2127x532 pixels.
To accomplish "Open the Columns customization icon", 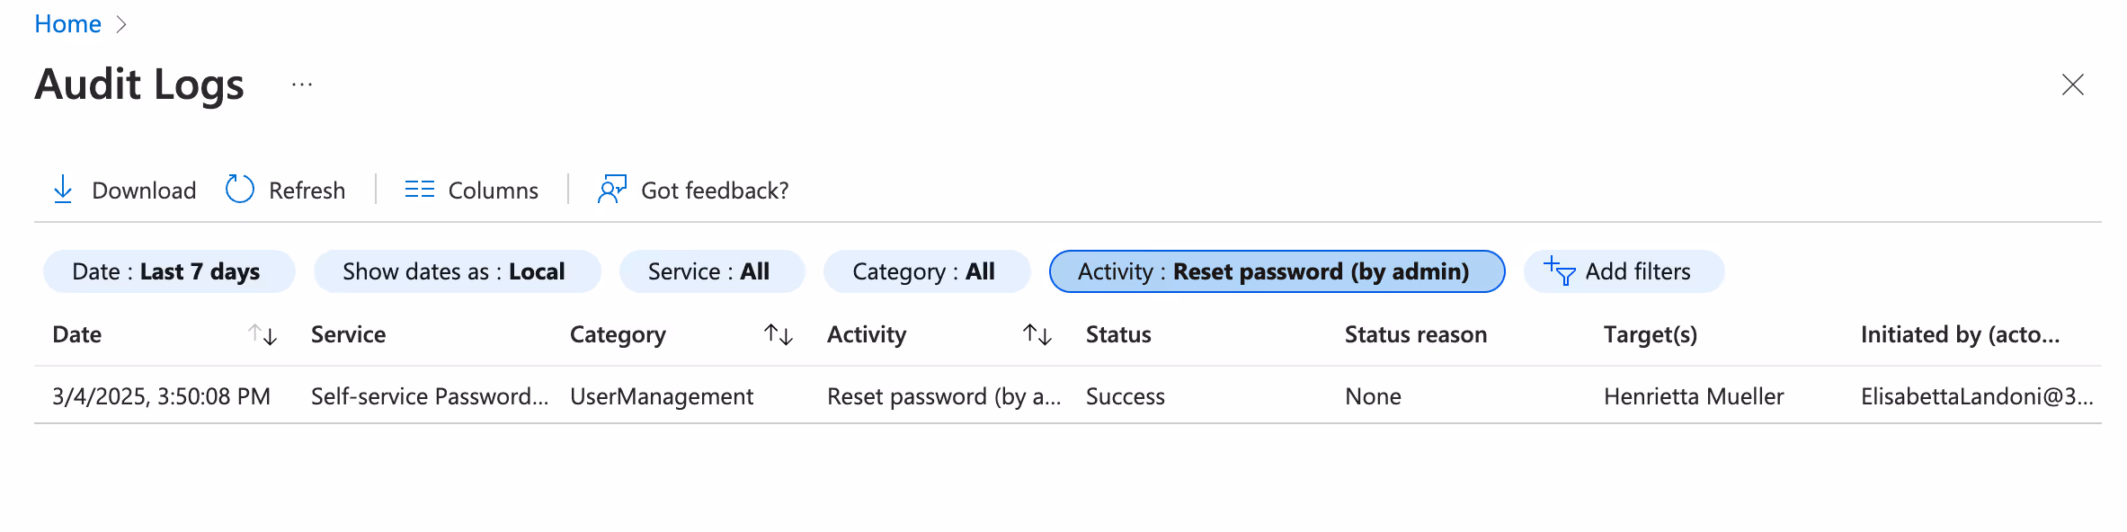I will click(x=419, y=190).
